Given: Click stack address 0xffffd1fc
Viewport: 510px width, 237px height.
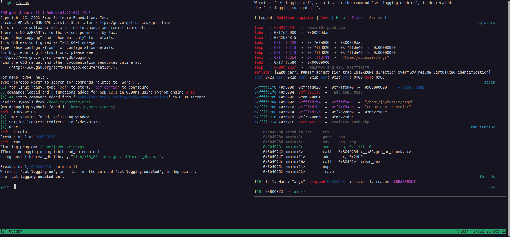Looking at the screenshot, I should coord(265,92).
